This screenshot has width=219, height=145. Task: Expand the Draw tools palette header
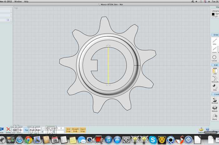(x=215, y=35)
